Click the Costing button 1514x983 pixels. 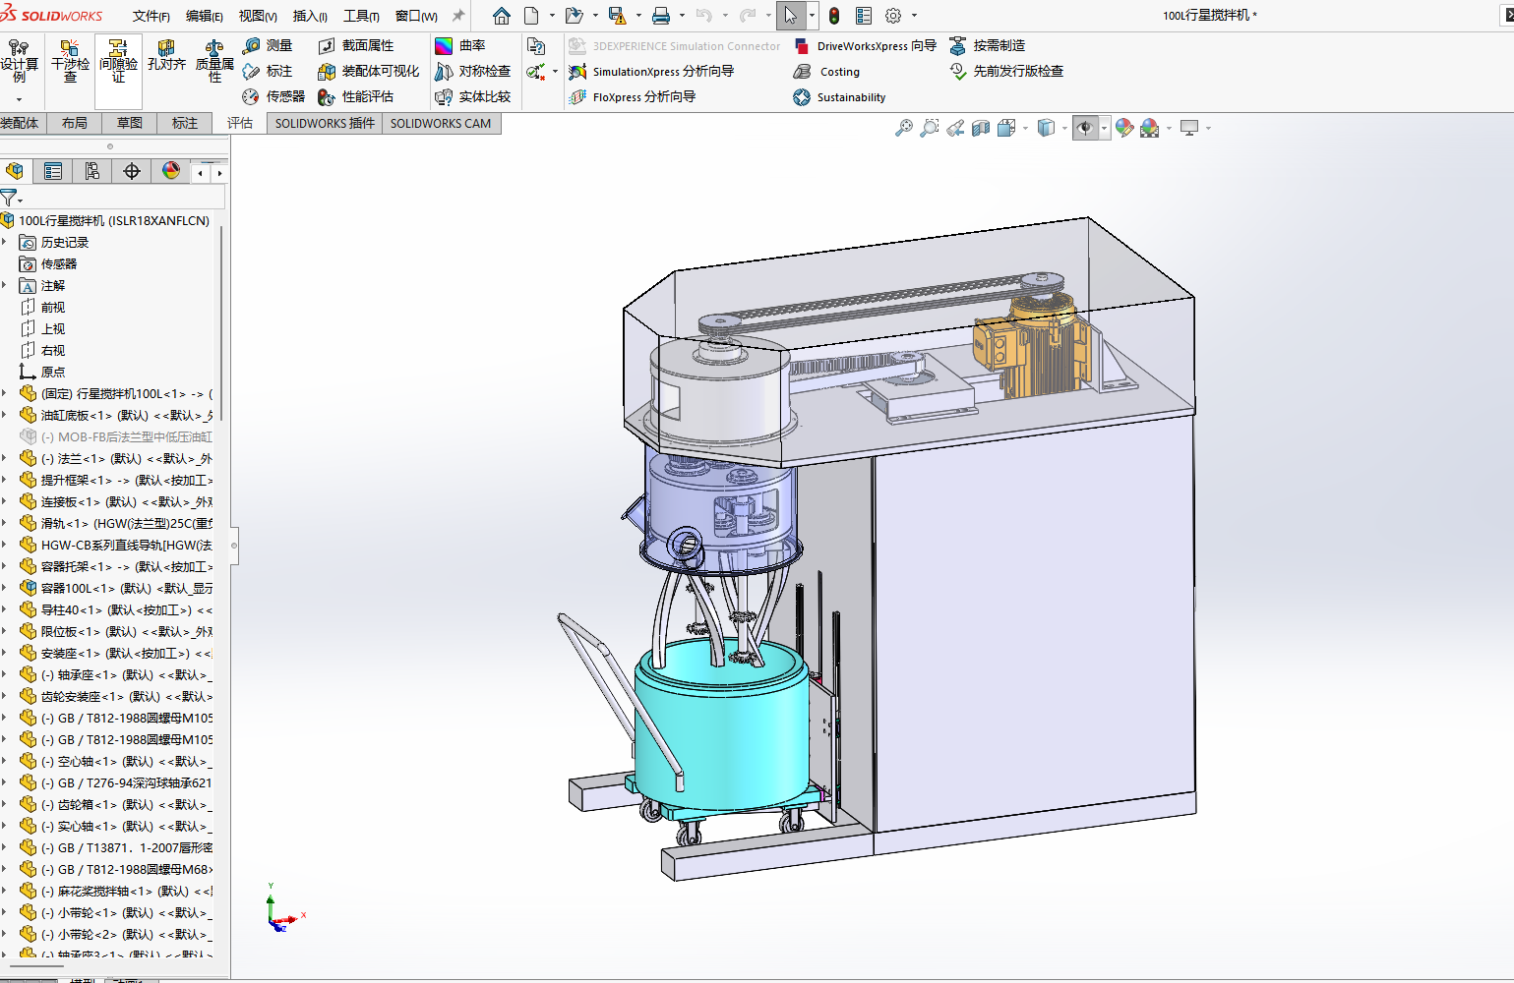[x=827, y=71]
